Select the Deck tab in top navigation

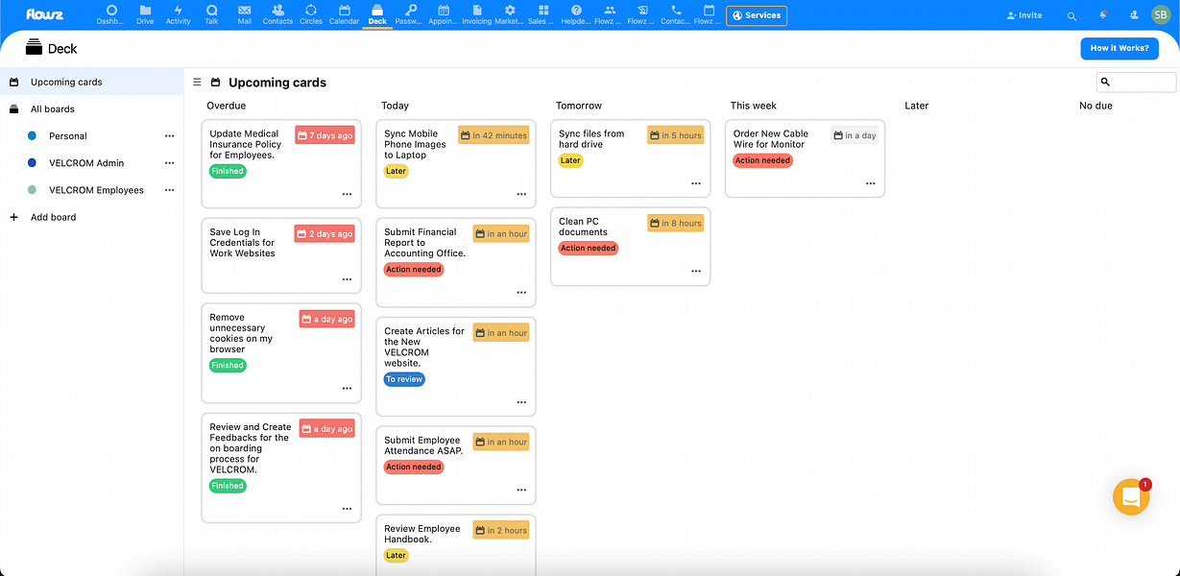[377, 14]
